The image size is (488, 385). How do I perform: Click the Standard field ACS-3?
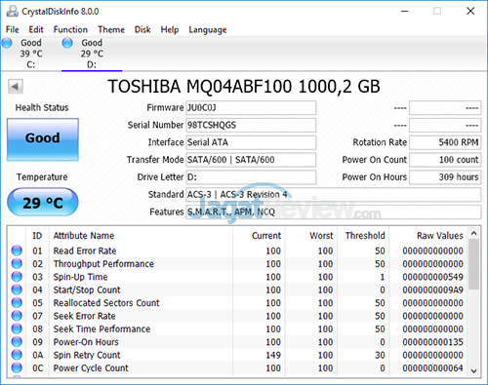pos(334,195)
